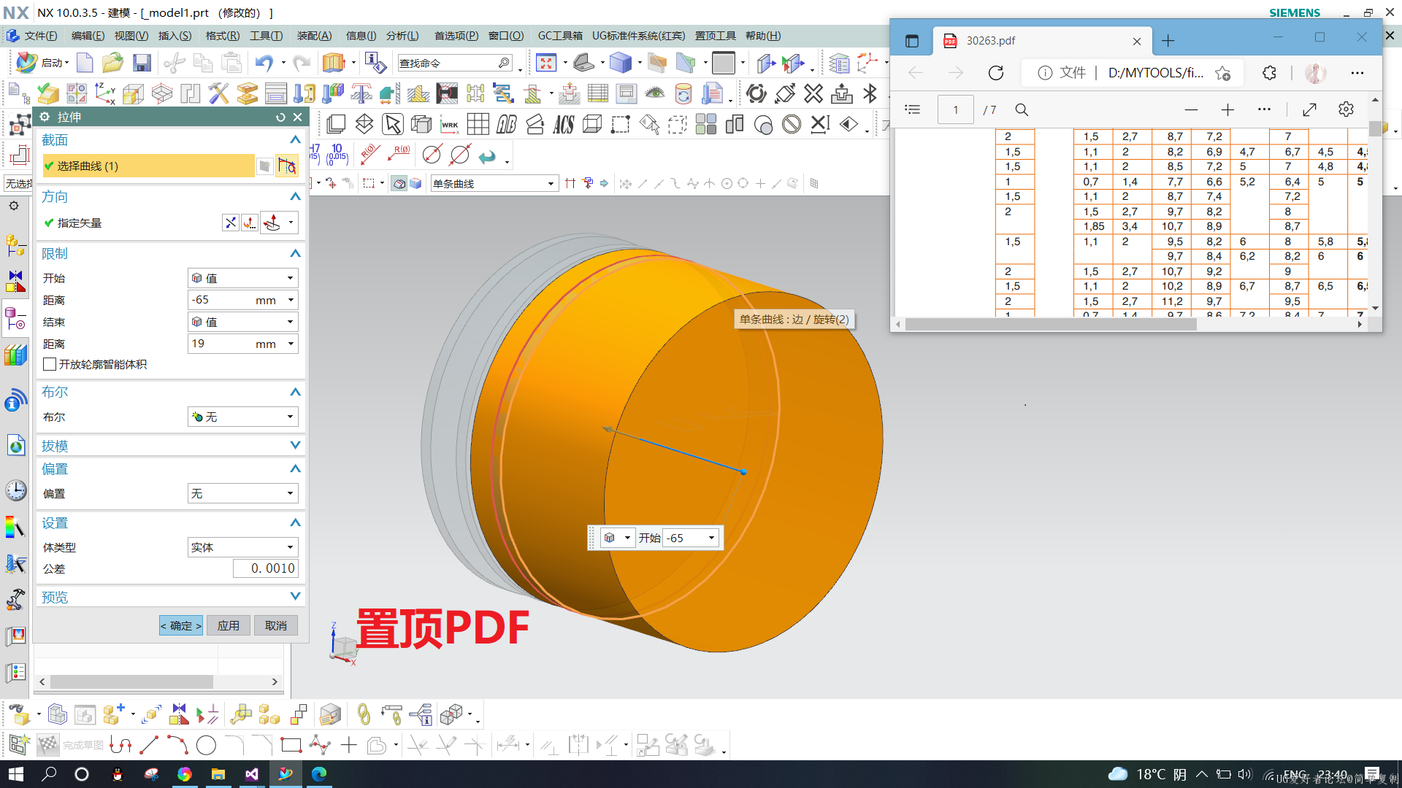This screenshot has height=788, width=1402.
Task: Click the PDF horizontal scrollbar
Action: [1051, 325]
